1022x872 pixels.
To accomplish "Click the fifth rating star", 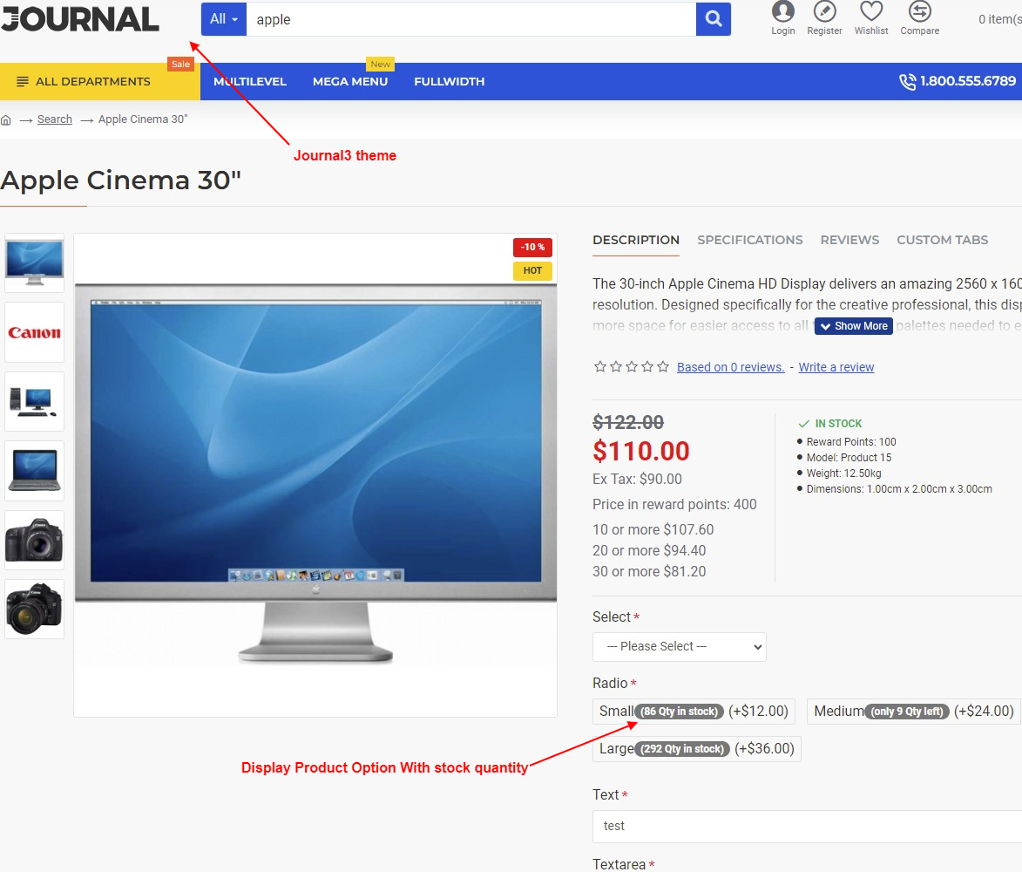I will tap(663, 366).
